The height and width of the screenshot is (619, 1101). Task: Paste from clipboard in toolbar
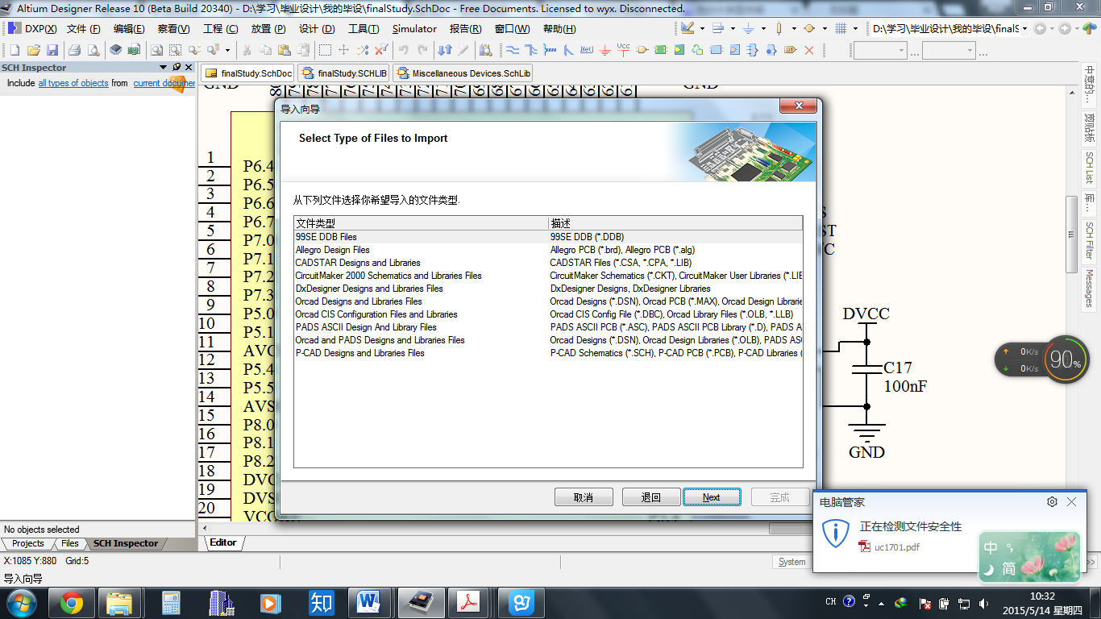click(284, 50)
